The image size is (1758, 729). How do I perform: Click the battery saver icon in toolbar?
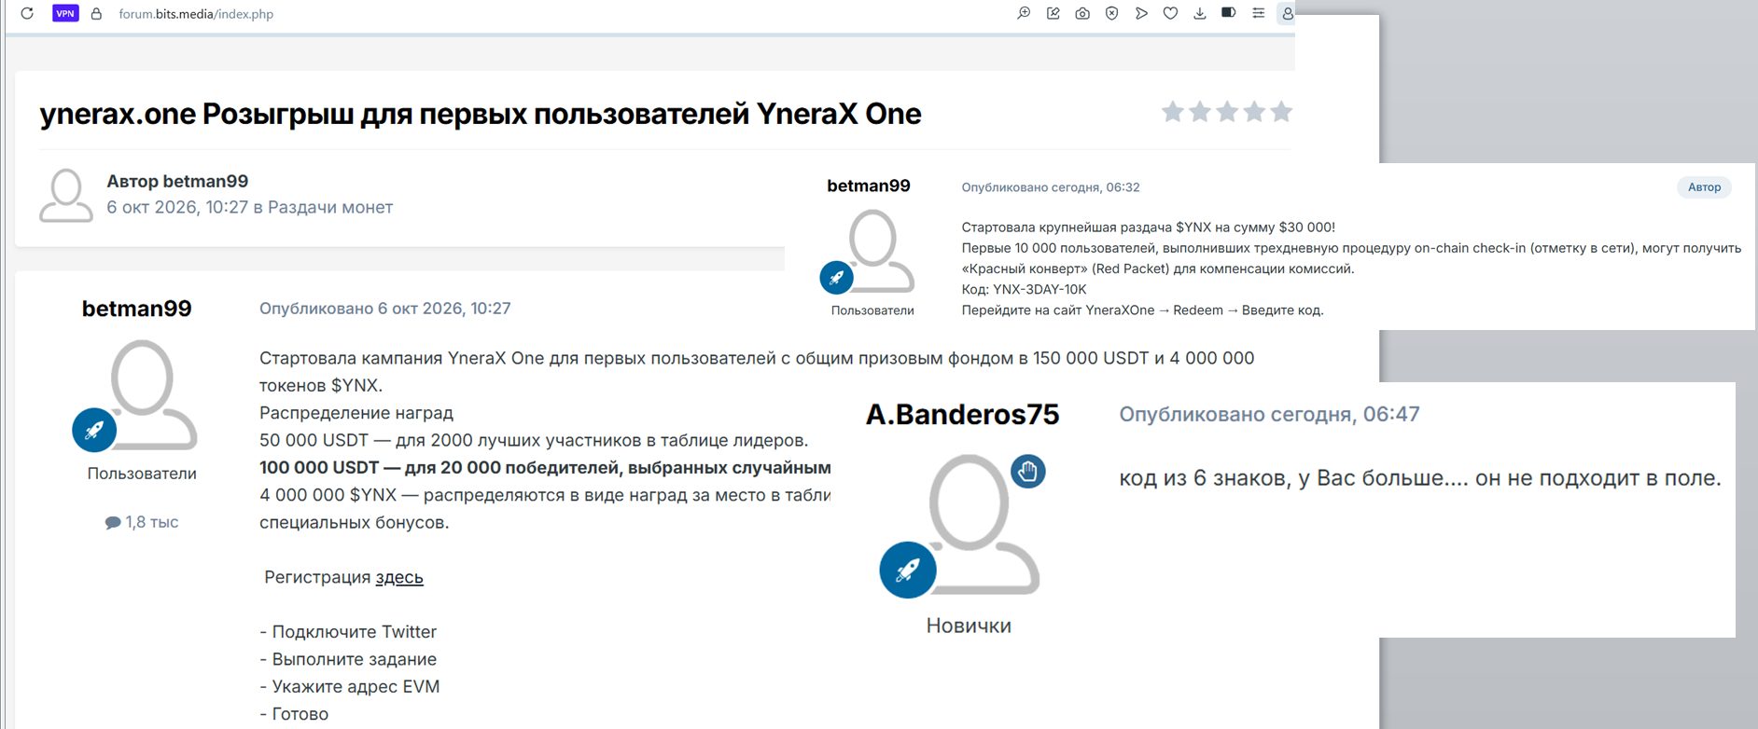coord(1229,13)
